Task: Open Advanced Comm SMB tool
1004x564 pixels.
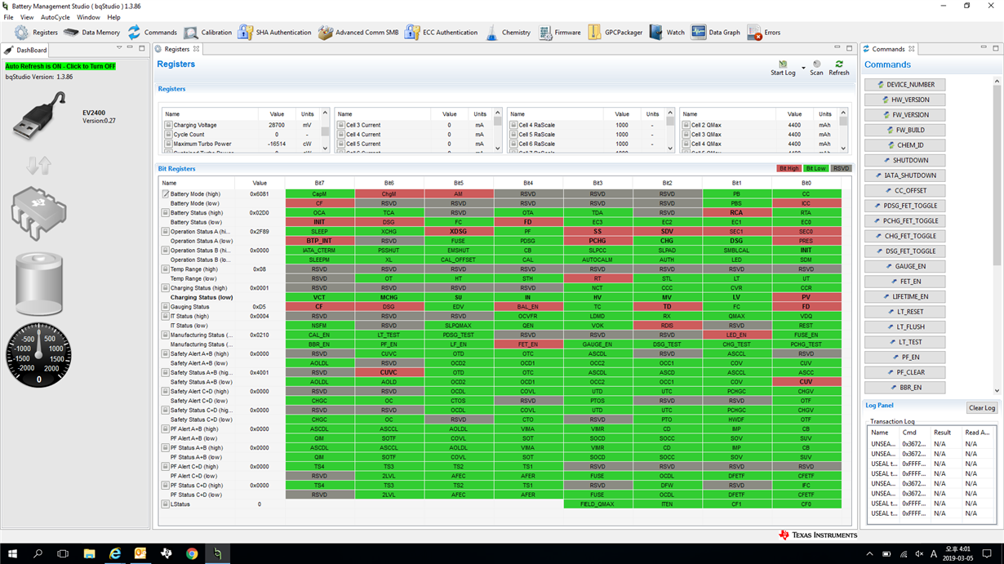Action: (x=358, y=33)
